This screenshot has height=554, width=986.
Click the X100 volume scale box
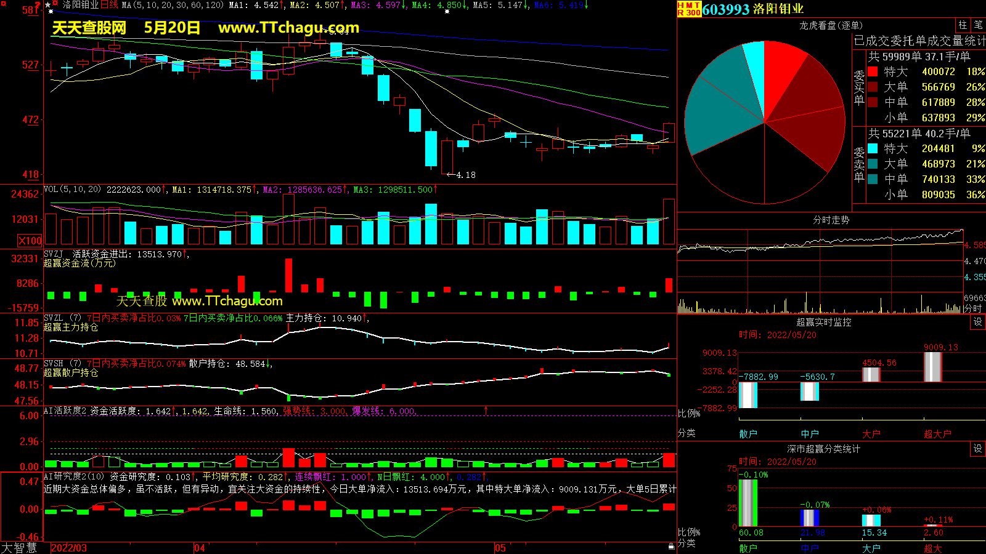(30, 241)
